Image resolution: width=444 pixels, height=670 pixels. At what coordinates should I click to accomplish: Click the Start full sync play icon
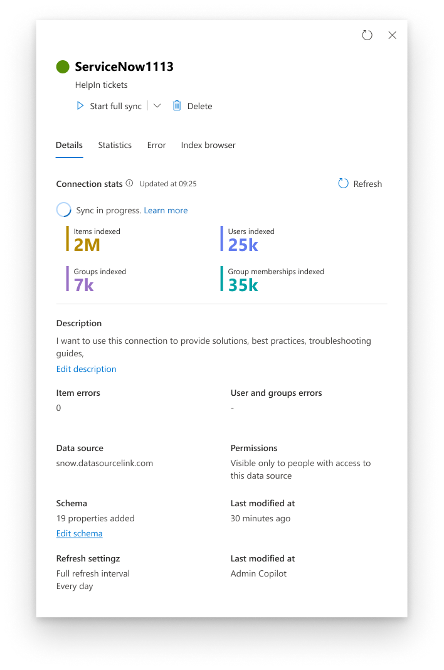click(80, 105)
